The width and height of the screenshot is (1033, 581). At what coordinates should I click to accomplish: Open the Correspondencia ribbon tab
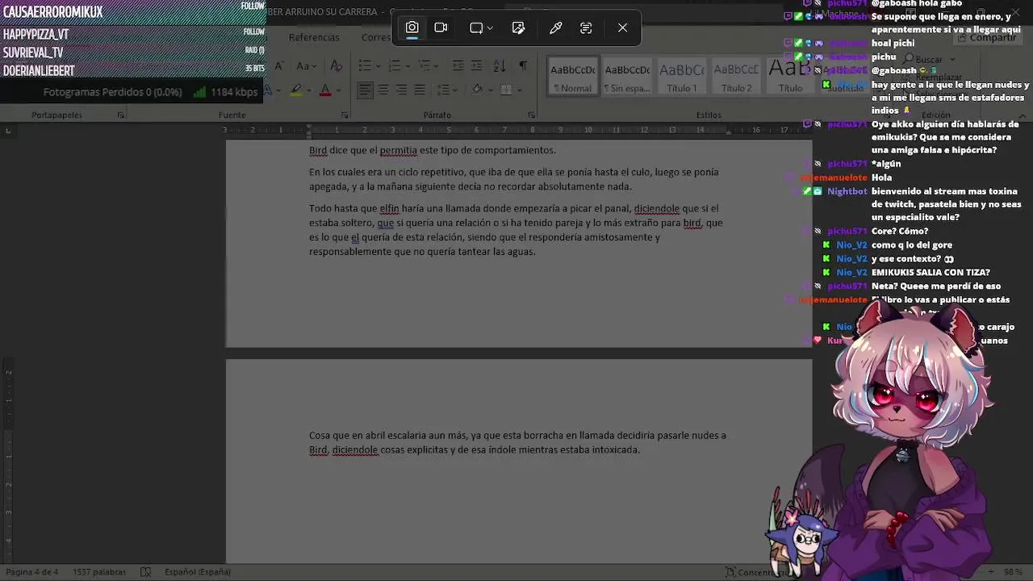click(x=378, y=38)
